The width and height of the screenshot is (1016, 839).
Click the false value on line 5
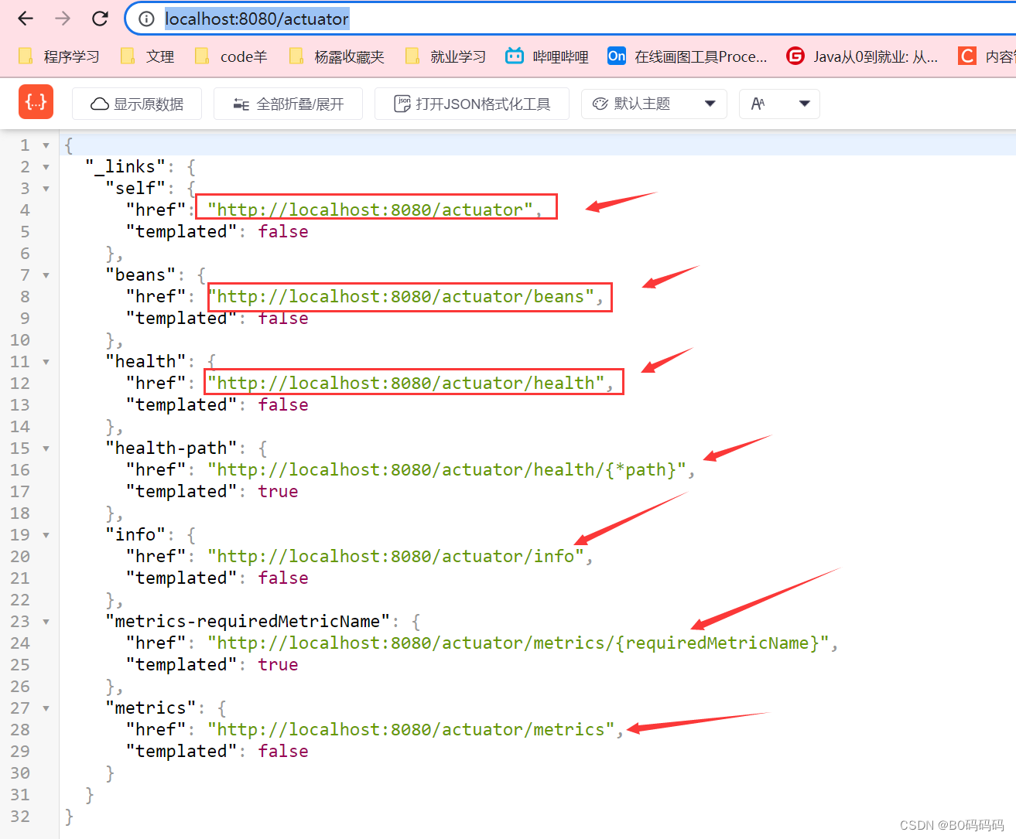coord(283,231)
